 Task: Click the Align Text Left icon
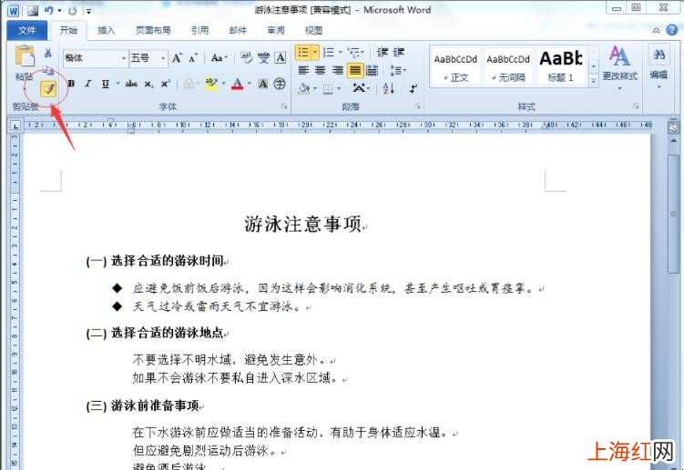[303, 70]
